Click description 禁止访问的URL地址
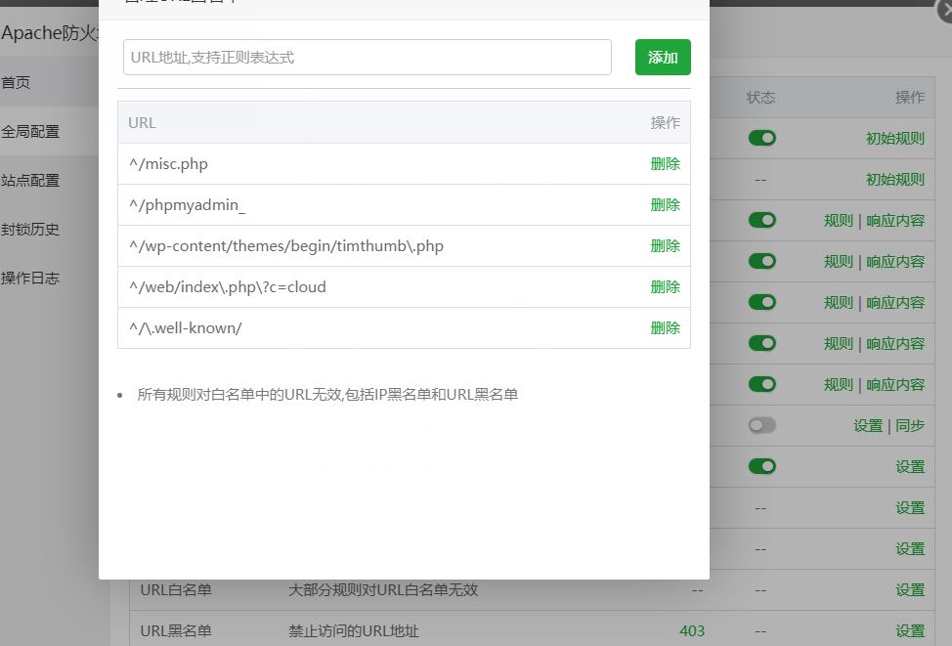This screenshot has height=646, width=952. [354, 630]
